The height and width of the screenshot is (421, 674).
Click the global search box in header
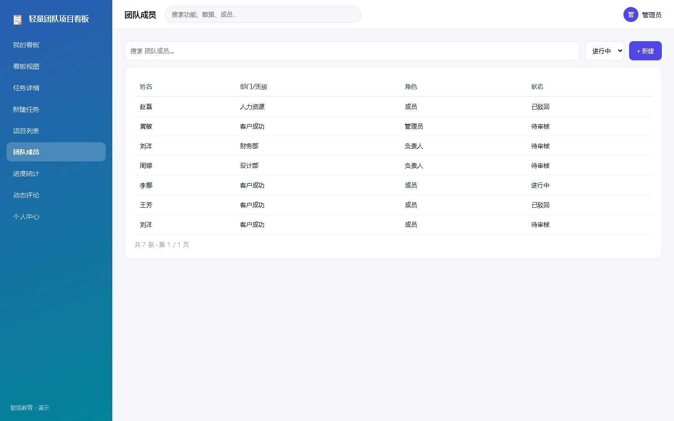(x=263, y=15)
